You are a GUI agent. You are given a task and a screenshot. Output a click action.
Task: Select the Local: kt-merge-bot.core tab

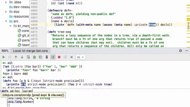[x=30, y=51]
